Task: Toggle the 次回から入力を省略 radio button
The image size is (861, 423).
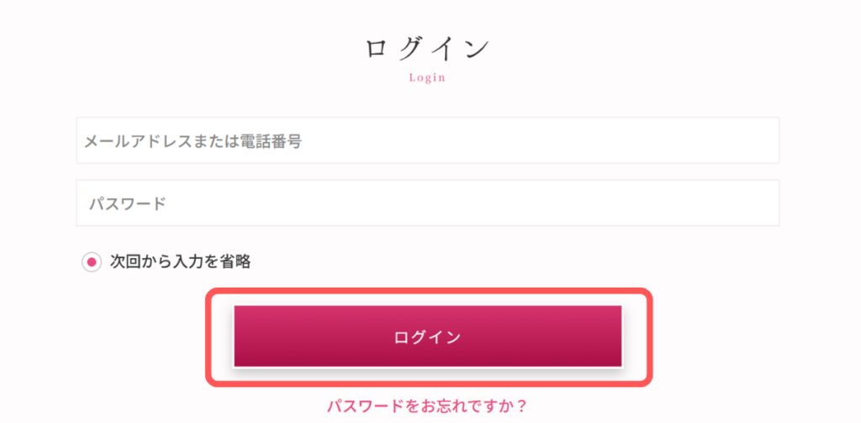Action: (x=92, y=262)
